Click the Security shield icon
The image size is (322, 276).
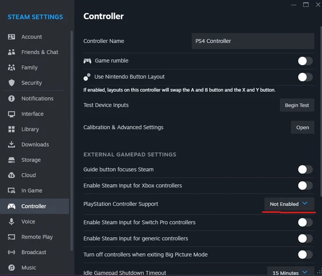click(11, 83)
